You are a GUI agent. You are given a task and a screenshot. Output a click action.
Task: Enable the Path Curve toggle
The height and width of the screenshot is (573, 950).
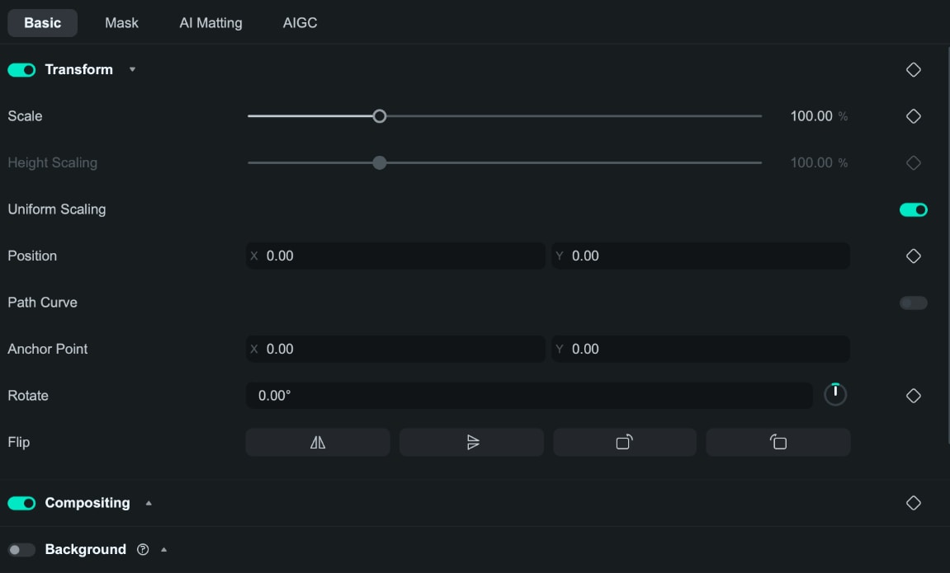click(914, 303)
